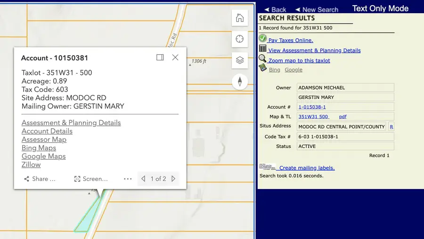424x239 pixels.
Task: Open the Share option in popup
Action: 40,179
